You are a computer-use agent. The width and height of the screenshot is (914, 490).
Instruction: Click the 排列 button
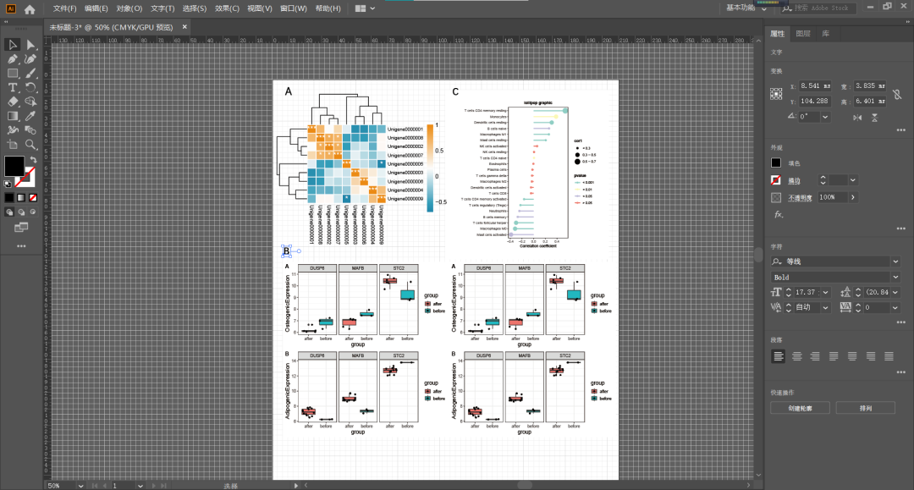pos(866,409)
